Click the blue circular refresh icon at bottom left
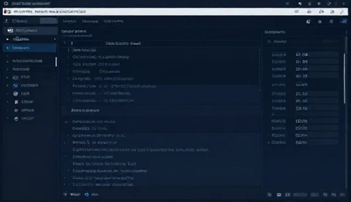351x202 pixels. pyautogui.click(x=87, y=194)
